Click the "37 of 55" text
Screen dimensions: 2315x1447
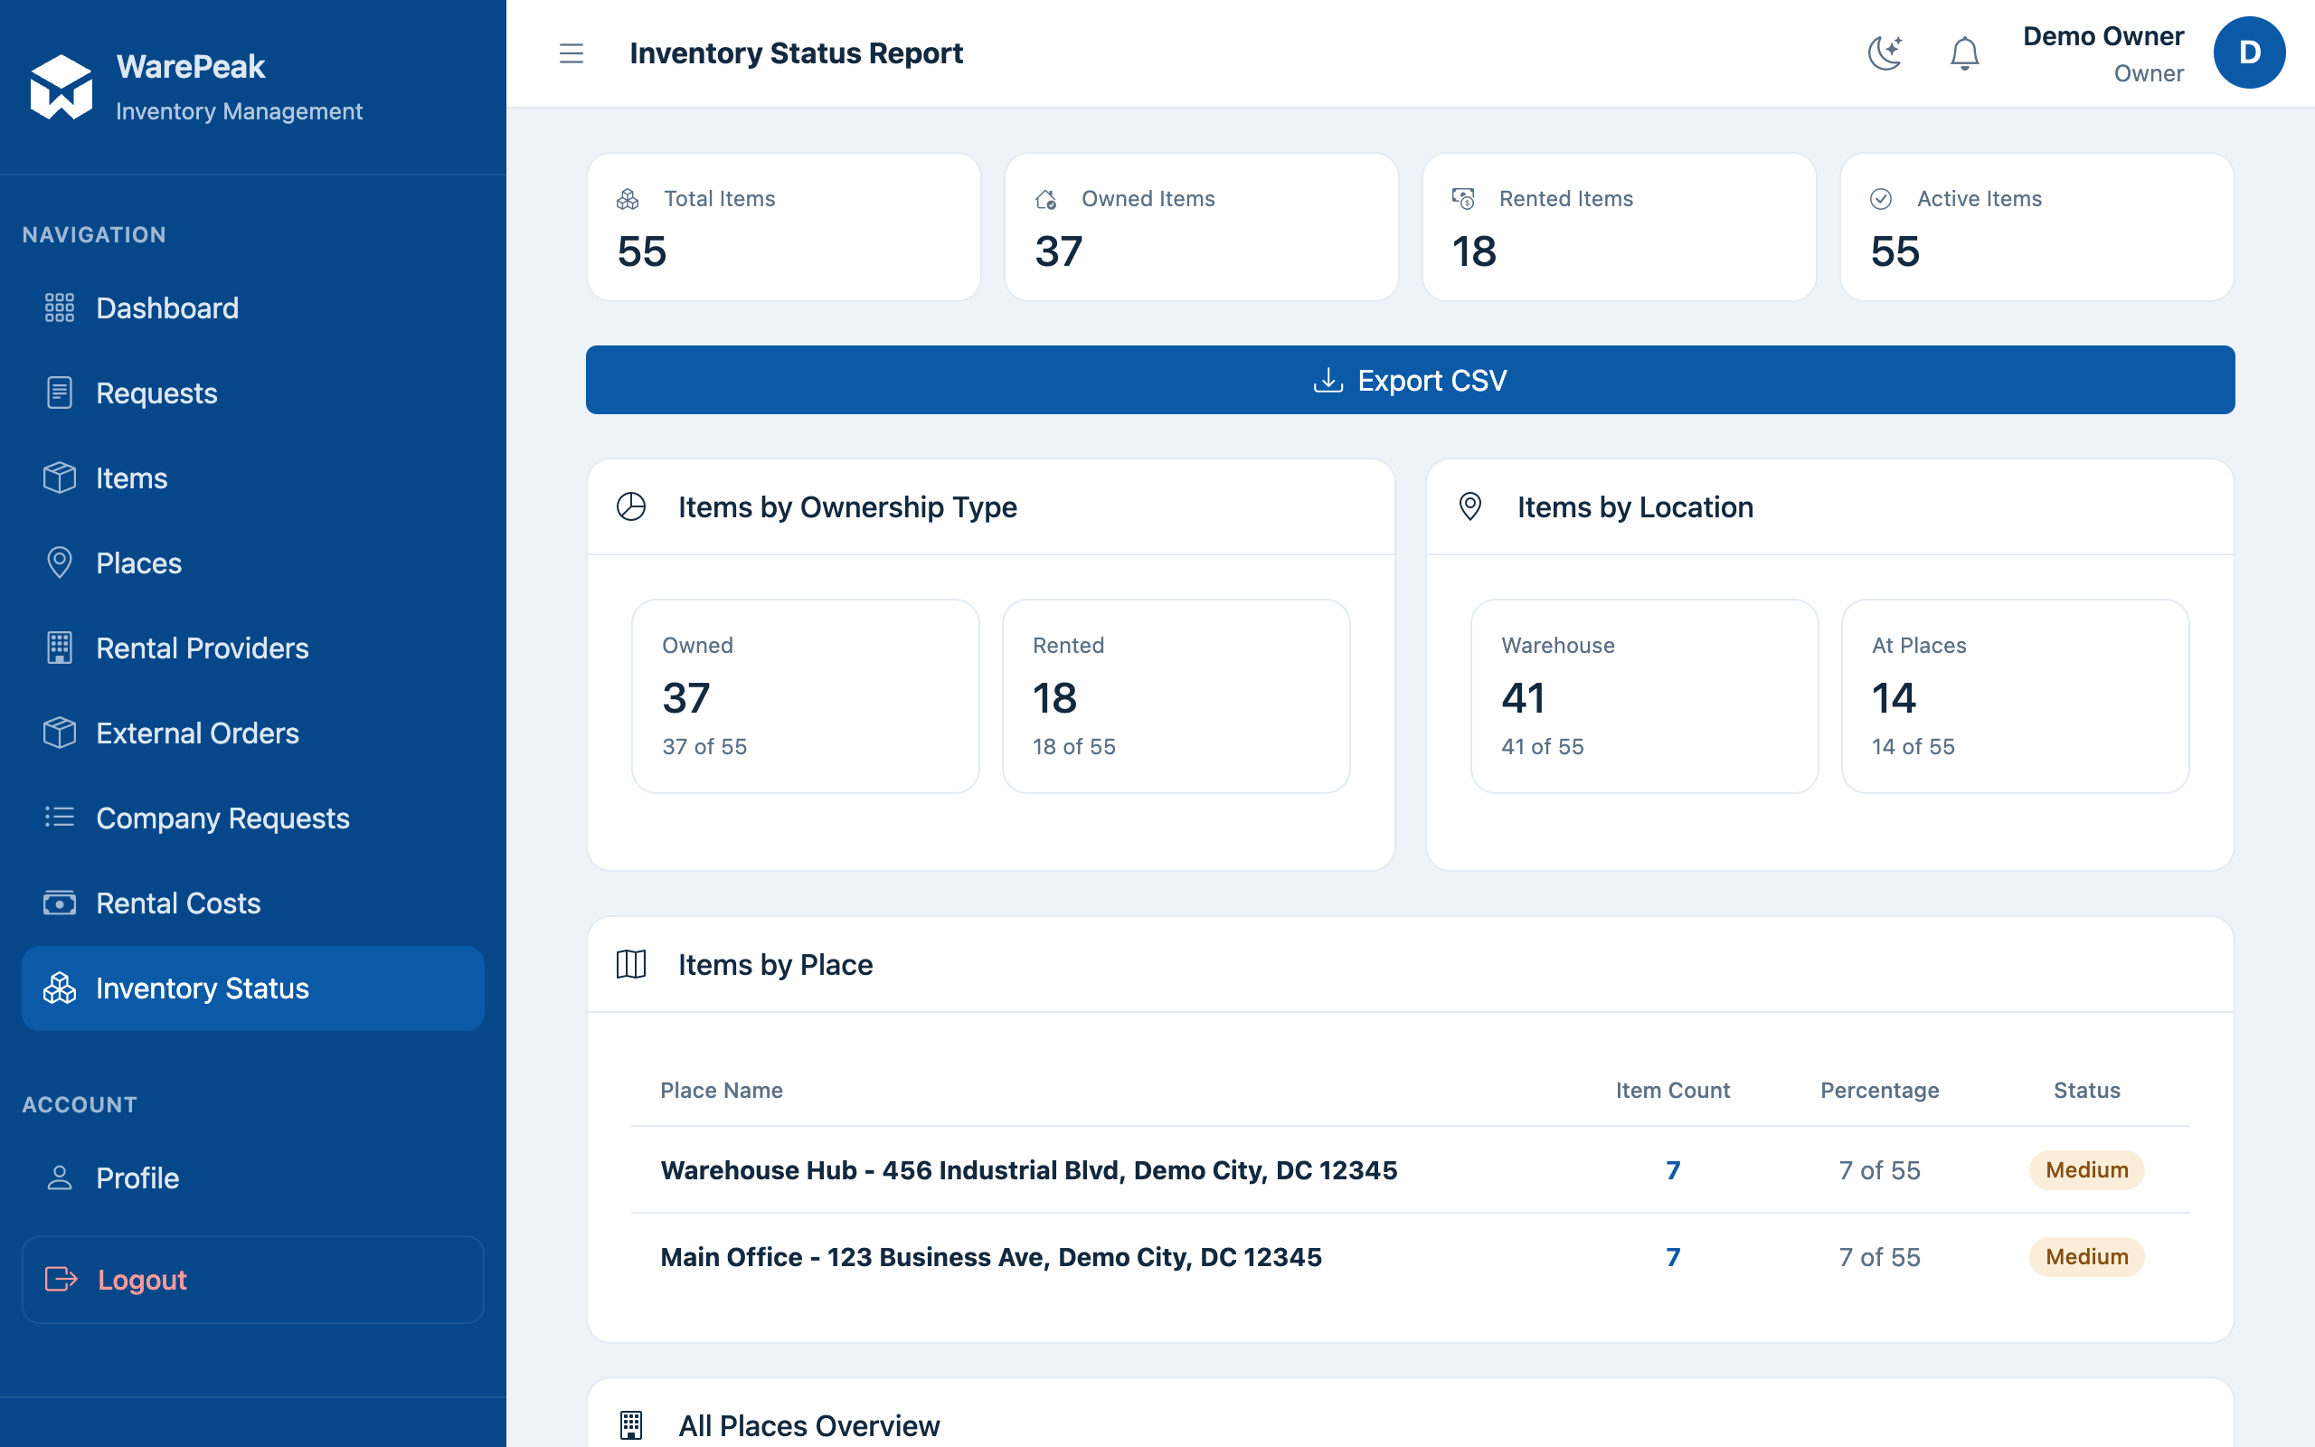click(704, 746)
